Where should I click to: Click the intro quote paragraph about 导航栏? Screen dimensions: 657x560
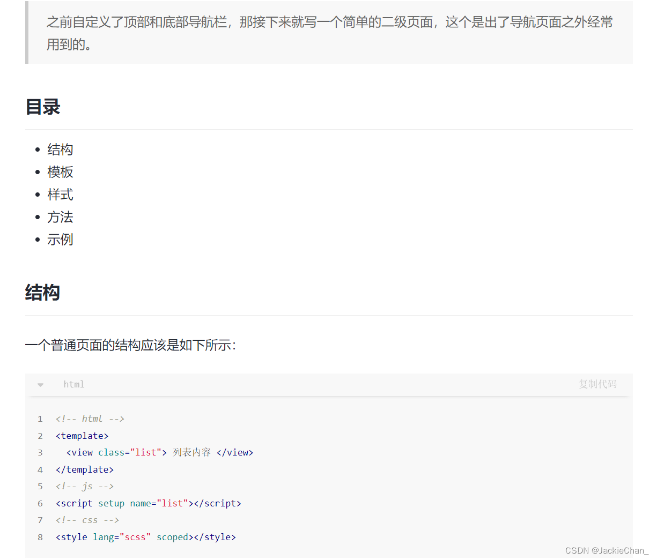coord(329,33)
